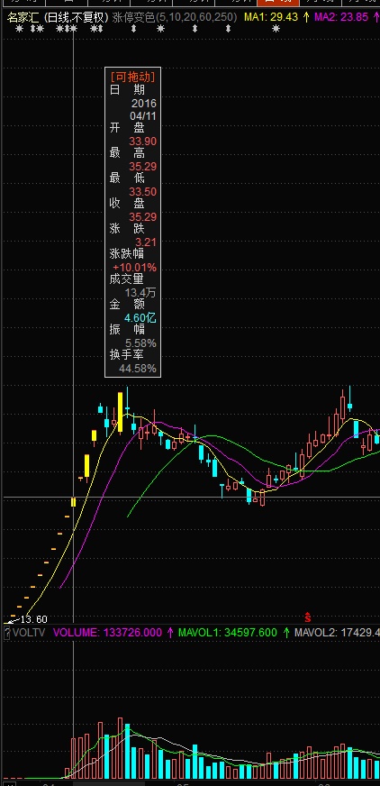Image resolution: width=380 pixels, height=786 pixels.
Task: Click the 成交量 value 13.4万
Action: (x=140, y=293)
